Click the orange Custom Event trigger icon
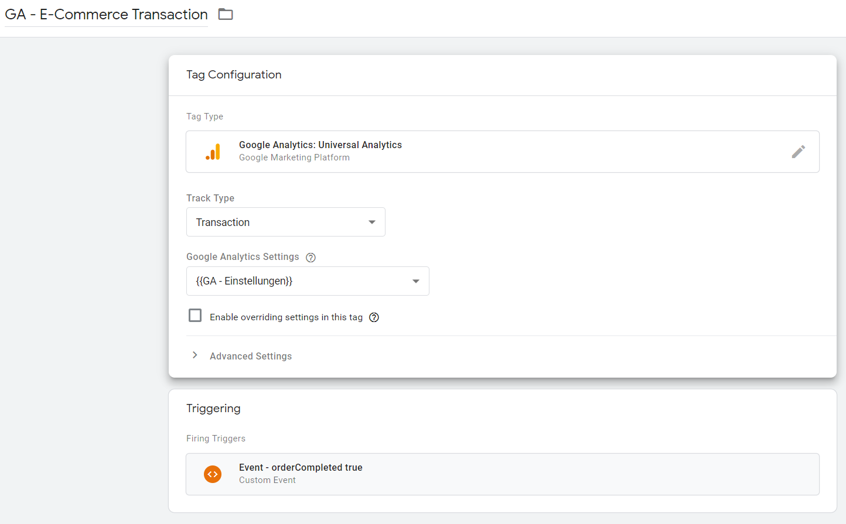The image size is (846, 524). [213, 474]
